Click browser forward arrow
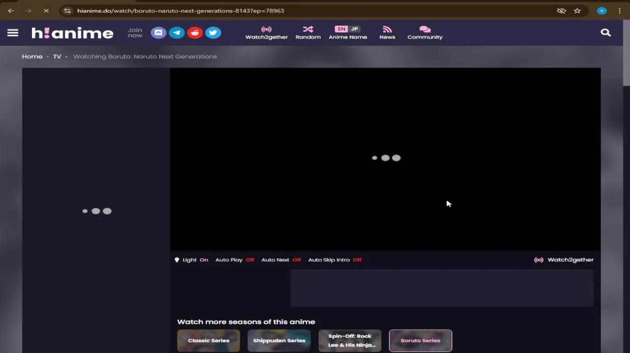630x353 pixels. (28, 10)
